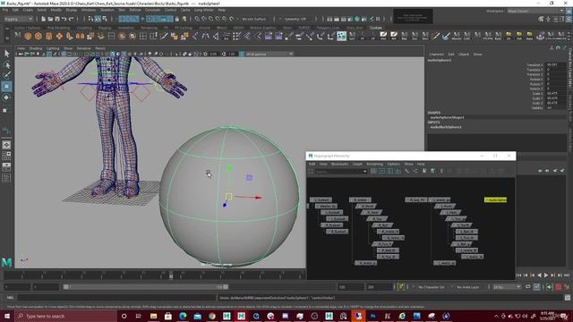The image size is (573, 322).
Task: Activate the Lasso select tool in the toolbox
Action: [6, 65]
